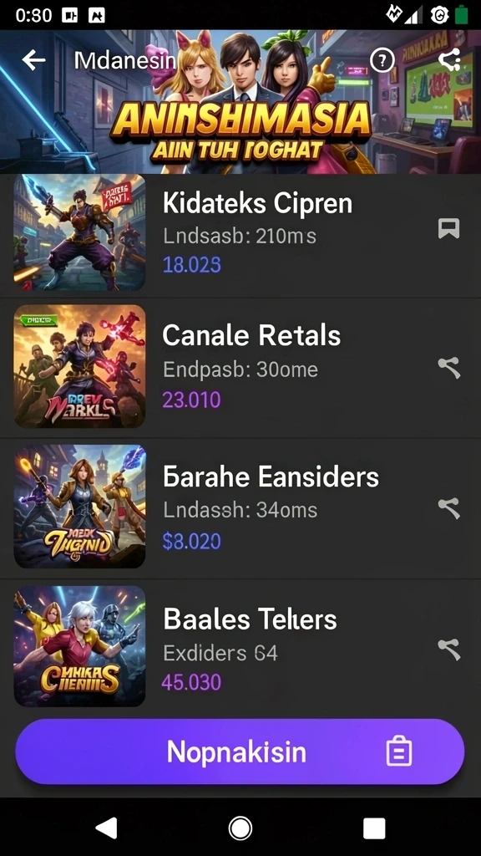
Task: Tap the Android back navigation button
Action: coord(106,828)
